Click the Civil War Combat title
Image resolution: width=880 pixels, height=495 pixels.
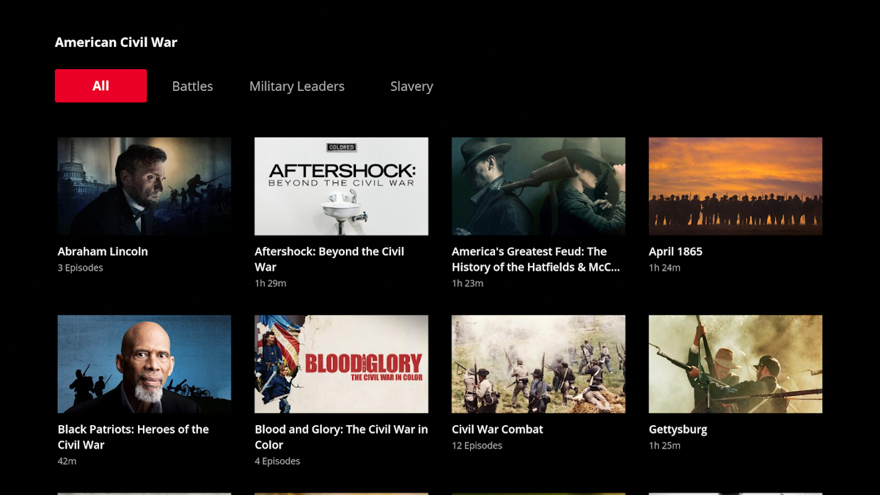(498, 429)
